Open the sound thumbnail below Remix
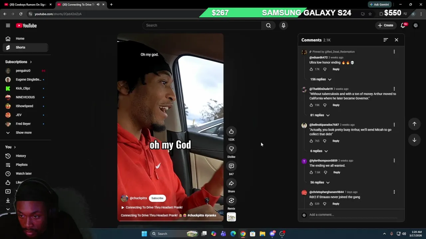Screen dimensions: 426x239 click(231, 217)
